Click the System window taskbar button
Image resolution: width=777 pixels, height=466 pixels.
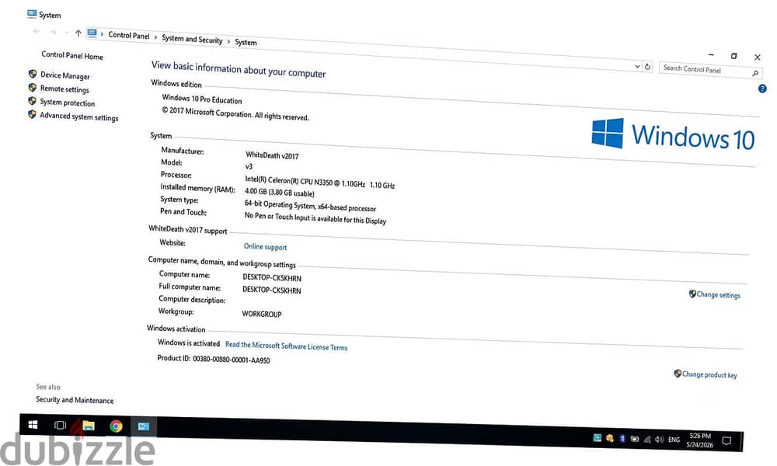coord(144,427)
